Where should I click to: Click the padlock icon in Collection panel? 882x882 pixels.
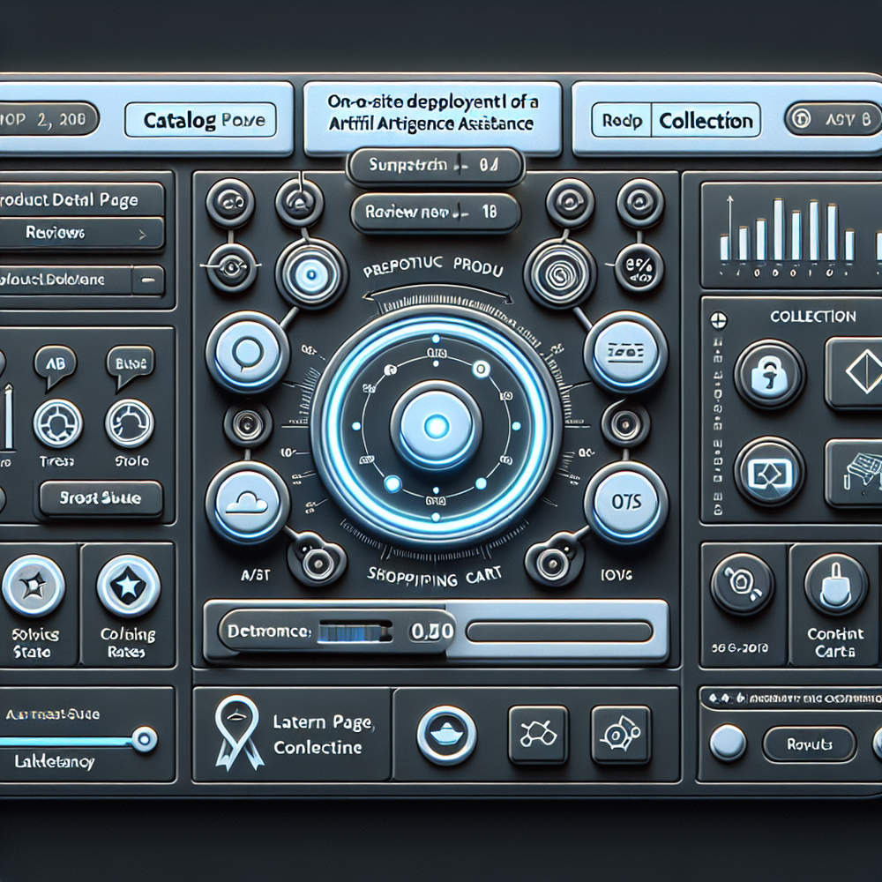[x=769, y=375]
